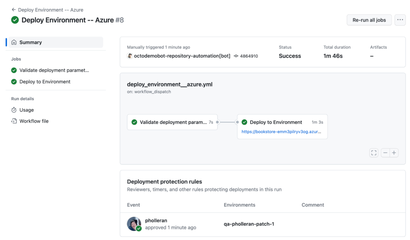This screenshot has width=410, height=240.
Task: Click pholleran's avatar thumbnail
Action: coord(134,224)
